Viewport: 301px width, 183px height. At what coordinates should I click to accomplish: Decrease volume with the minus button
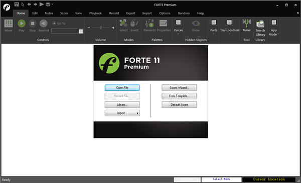click(x=89, y=28)
